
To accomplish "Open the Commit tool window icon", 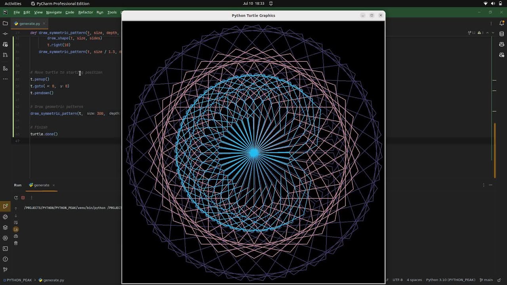I will [x=5, y=34].
